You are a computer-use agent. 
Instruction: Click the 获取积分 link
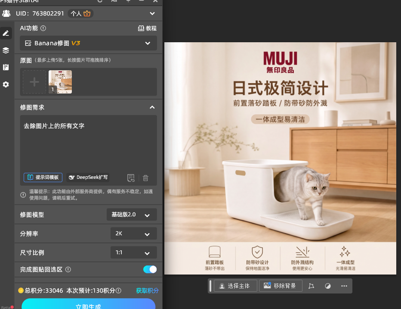147,290
